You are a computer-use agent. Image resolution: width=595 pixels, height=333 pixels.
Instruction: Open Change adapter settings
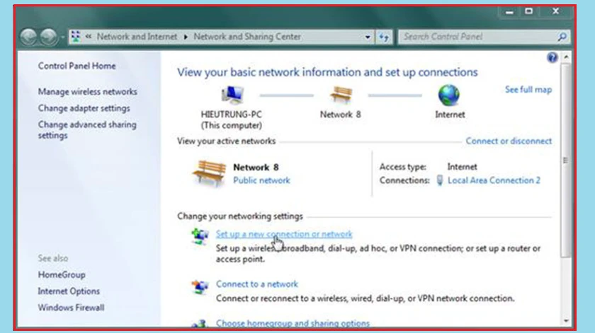pos(84,108)
